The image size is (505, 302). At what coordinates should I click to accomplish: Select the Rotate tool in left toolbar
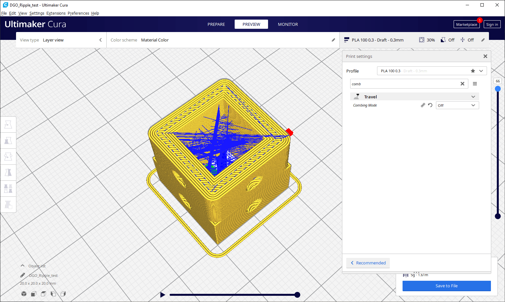click(8, 157)
